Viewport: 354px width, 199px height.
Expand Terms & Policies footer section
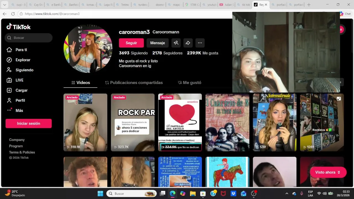tap(22, 152)
